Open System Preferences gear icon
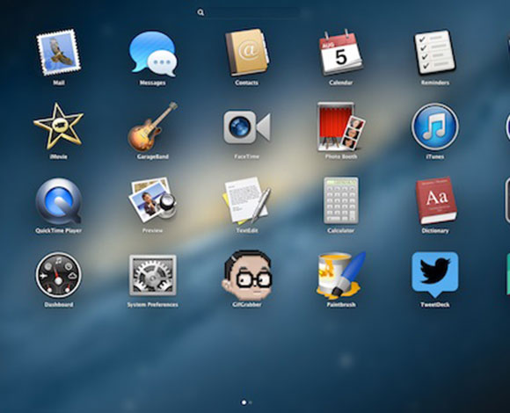 click(x=153, y=275)
